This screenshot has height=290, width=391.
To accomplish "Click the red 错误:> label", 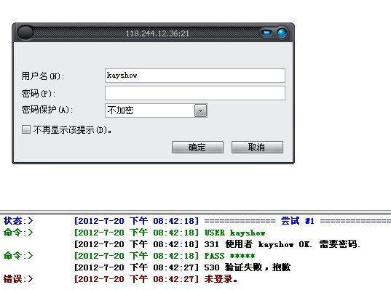I will pyautogui.click(x=18, y=279).
